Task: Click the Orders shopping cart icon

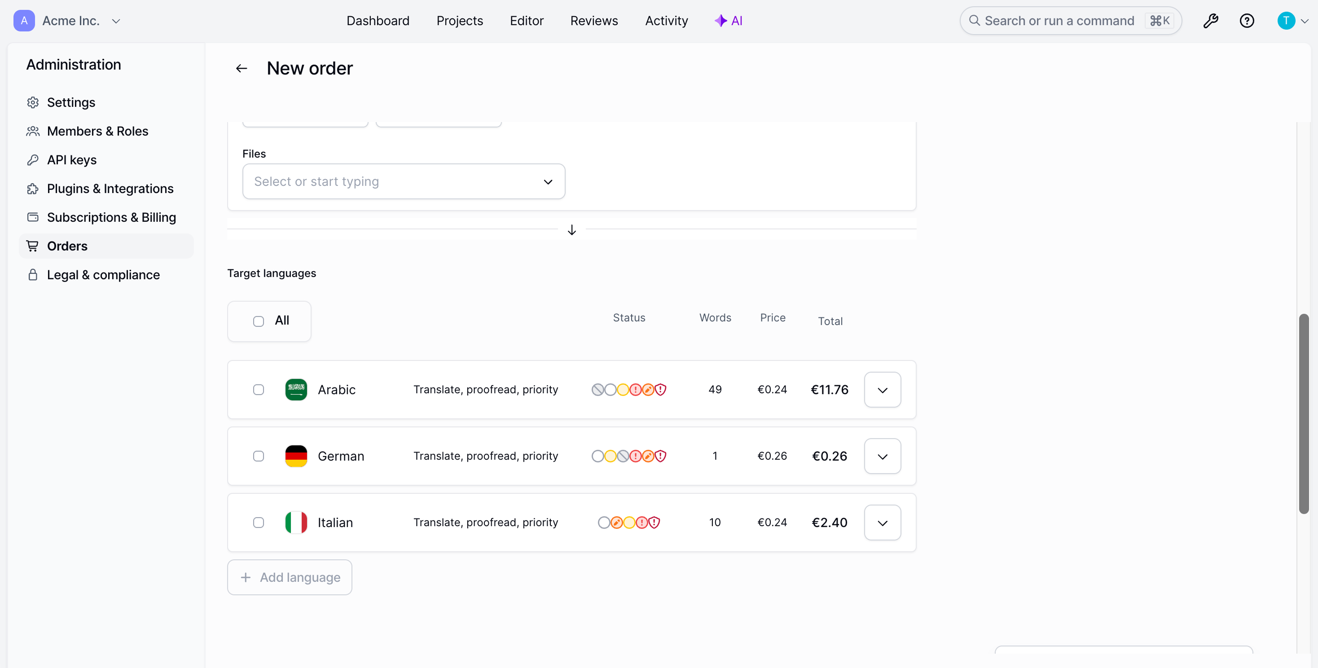Action: [x=33, y=246]
